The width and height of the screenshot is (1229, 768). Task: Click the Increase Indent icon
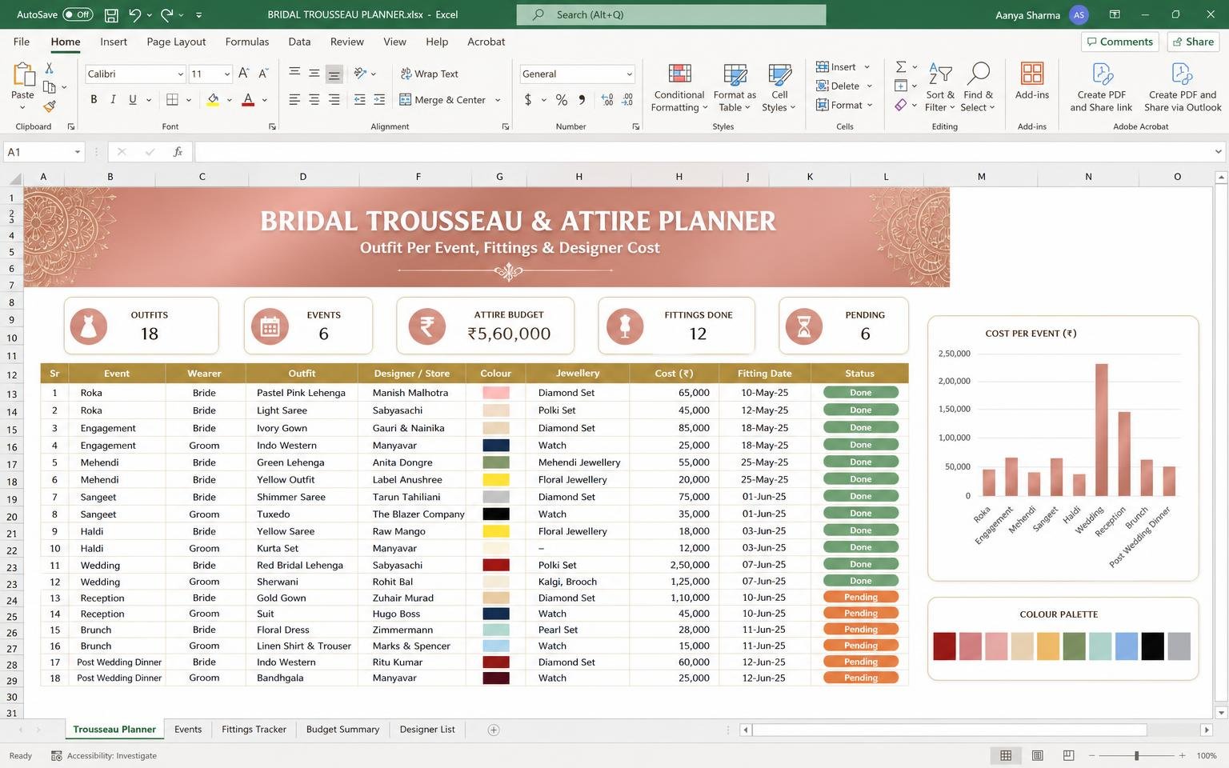(x=379, y=100)
